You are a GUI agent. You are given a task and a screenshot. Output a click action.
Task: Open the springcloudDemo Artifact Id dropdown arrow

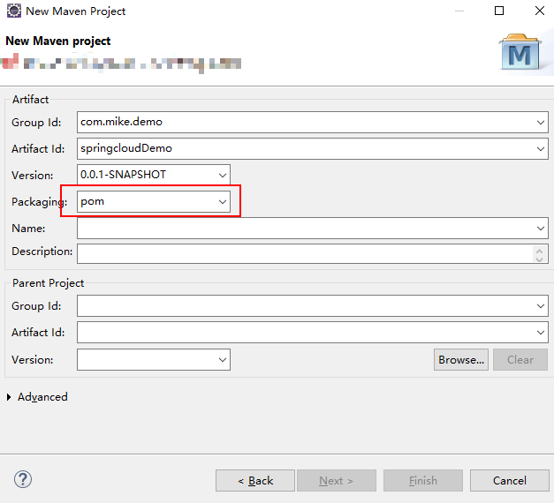point(540,148)
